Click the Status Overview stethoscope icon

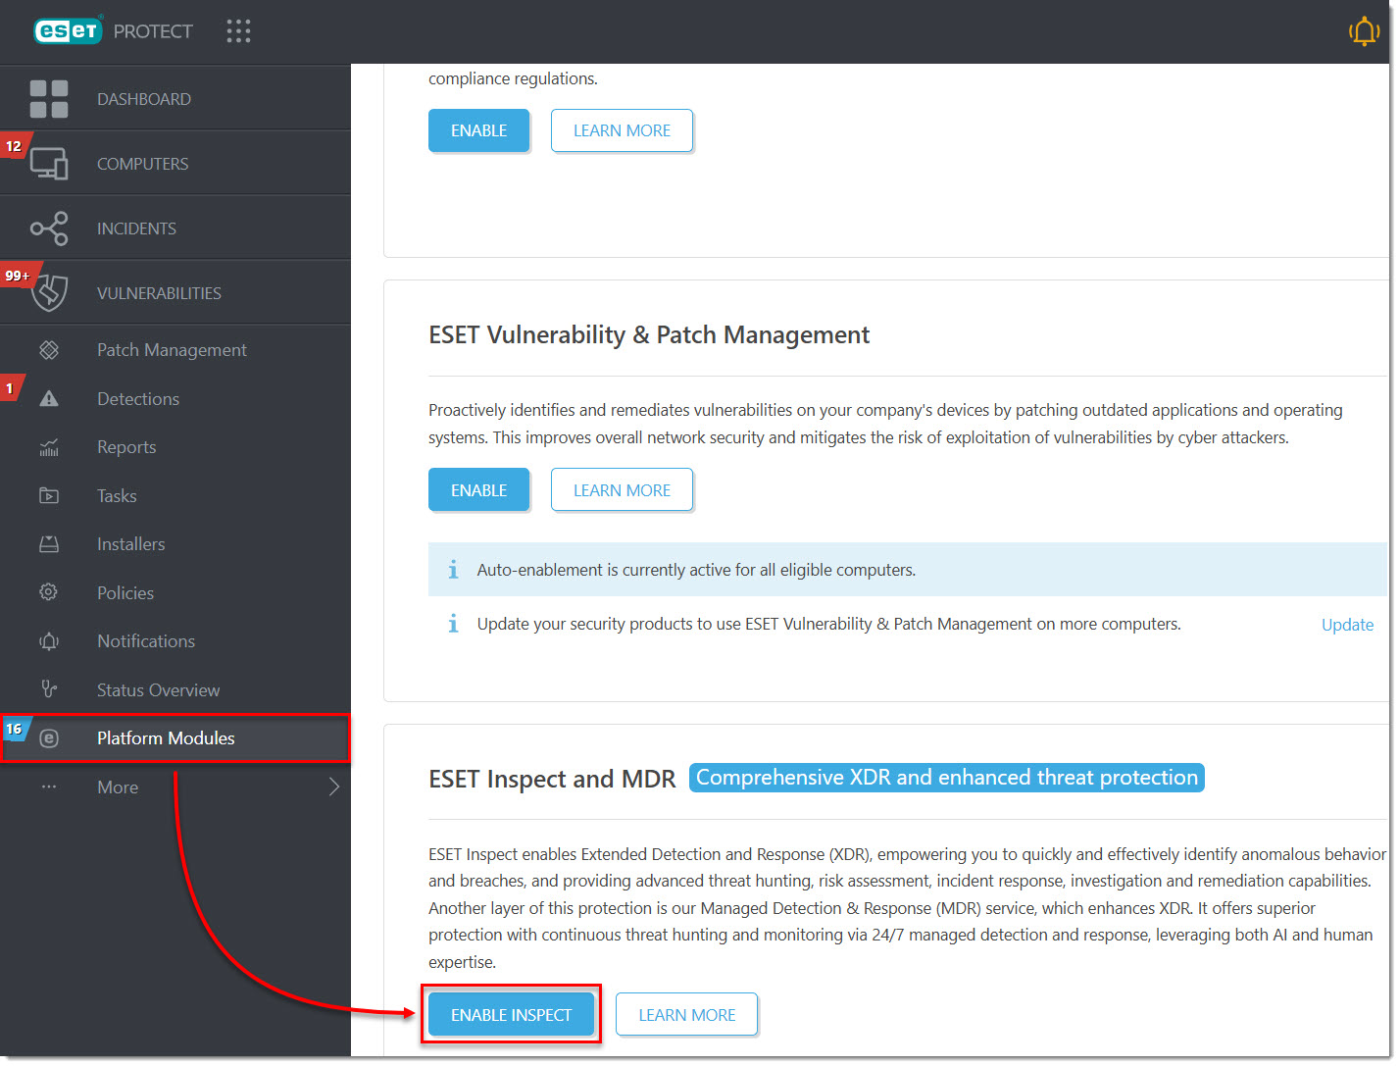pos(49,689)
